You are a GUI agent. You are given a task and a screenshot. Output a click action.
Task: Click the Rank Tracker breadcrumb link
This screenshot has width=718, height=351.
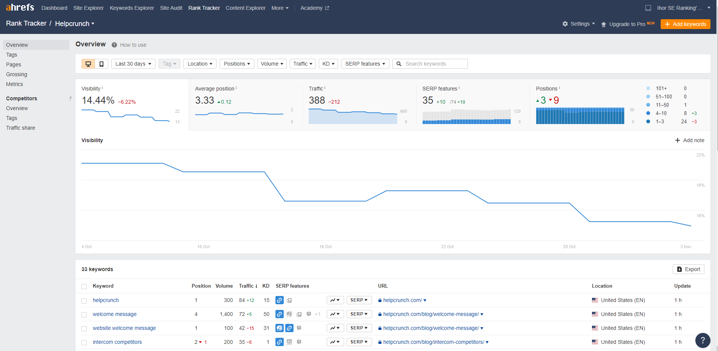pos(26,23)
